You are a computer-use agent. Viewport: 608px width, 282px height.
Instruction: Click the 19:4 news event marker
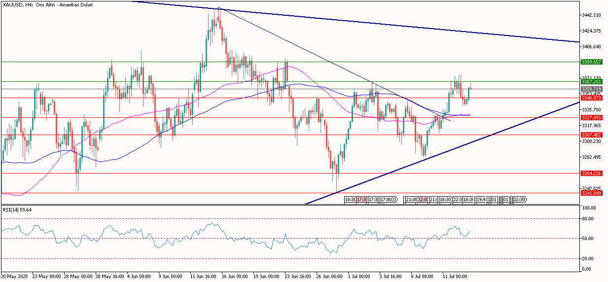[481, 200]
